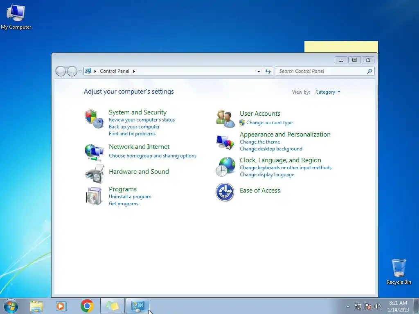The image size is (419, 314).
Task: Click Back up your computer
Action: pos(134,127)
